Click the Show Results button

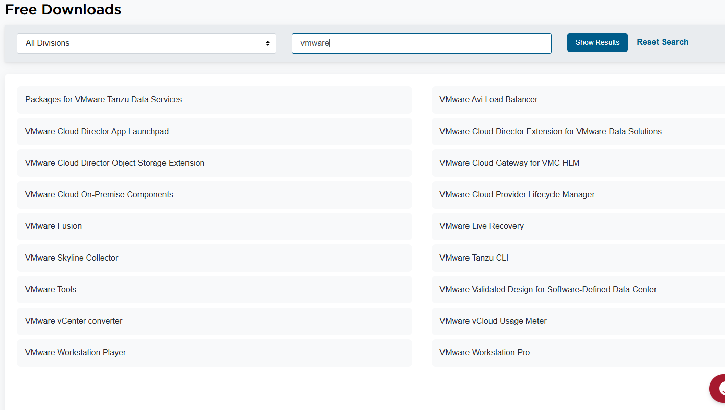point(597,42)
